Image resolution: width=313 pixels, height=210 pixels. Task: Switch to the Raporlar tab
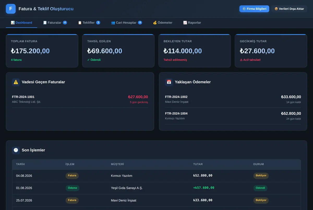192,23
